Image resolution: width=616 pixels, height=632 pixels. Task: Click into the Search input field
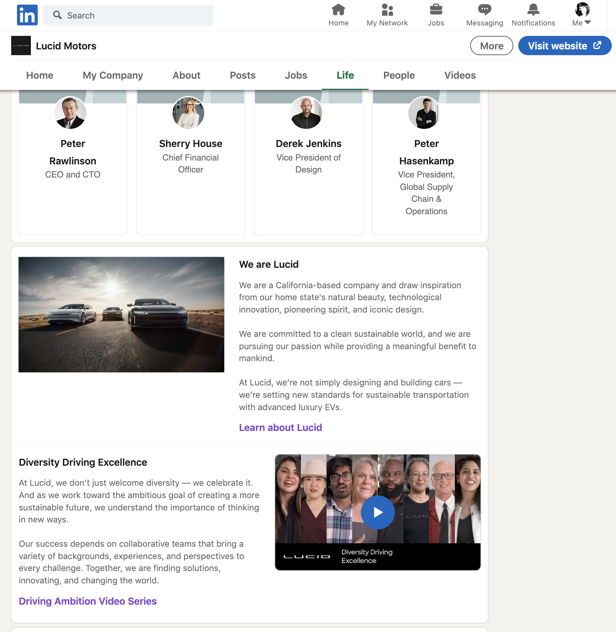click(x=128, y=15)
